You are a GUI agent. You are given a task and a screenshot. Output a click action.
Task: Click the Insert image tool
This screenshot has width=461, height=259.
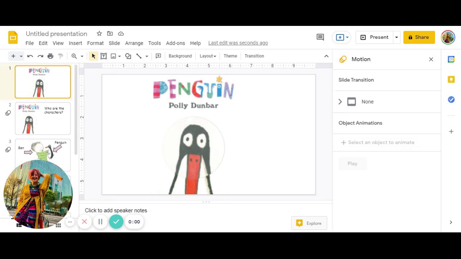click(113, 56)
